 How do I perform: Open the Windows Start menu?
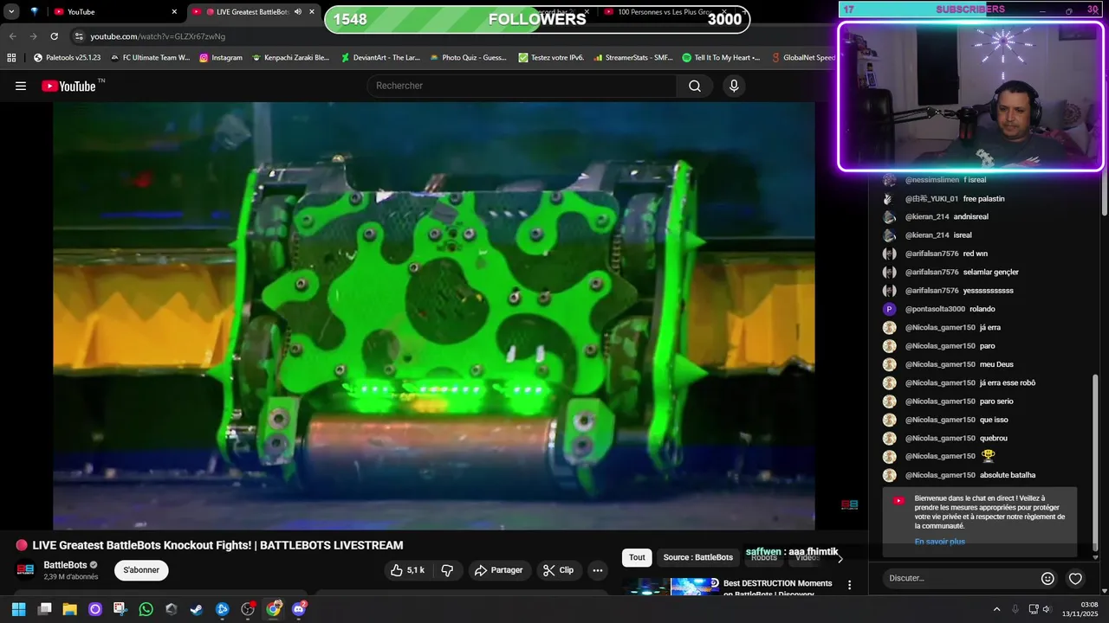click(18, 609)
